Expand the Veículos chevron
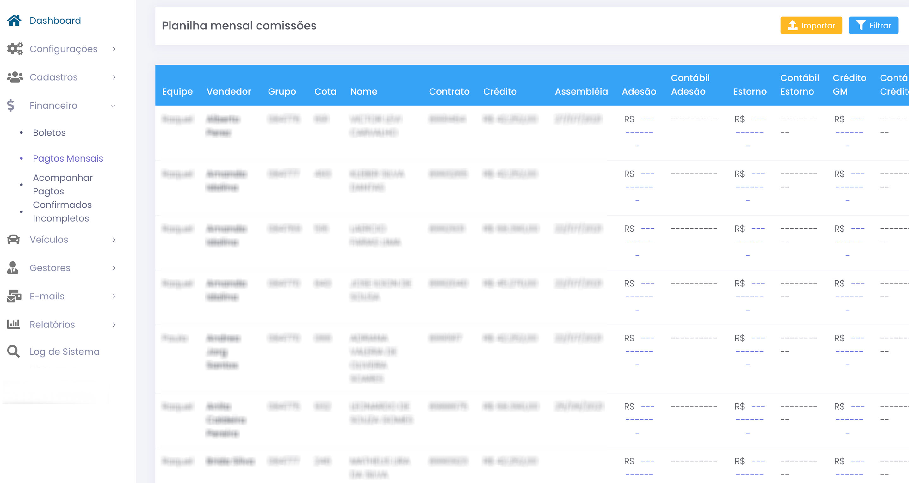The width and height of the screenshot is (909, 483). coord(114,240)
